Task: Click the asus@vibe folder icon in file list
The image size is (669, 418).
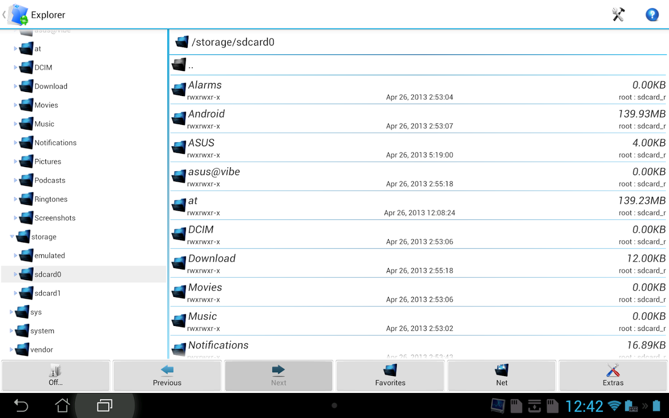Action: [x=179, y=176]
